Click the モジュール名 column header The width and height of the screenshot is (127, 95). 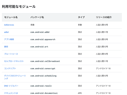click(11, 17)
